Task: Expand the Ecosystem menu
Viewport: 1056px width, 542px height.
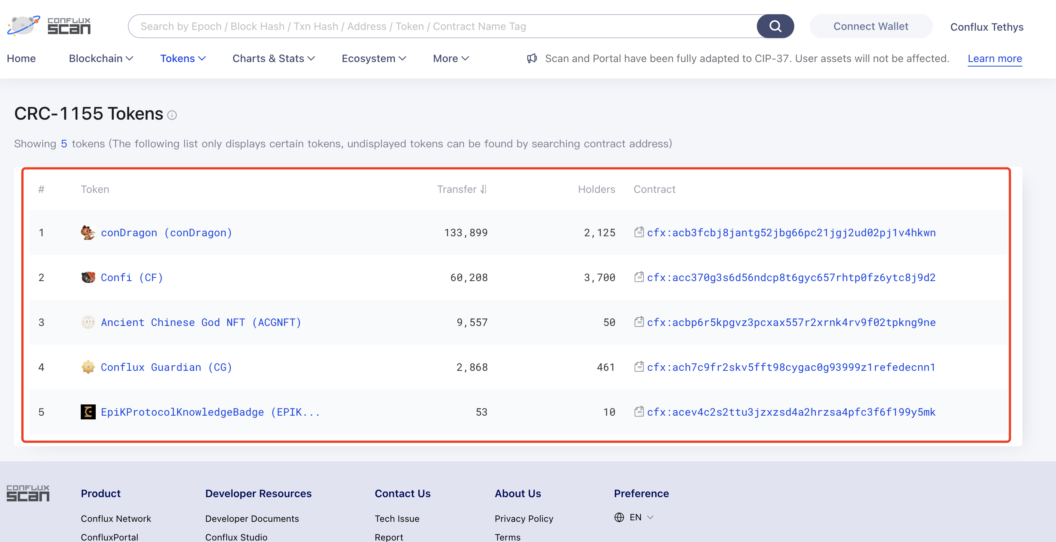Action: pos(374,59)
